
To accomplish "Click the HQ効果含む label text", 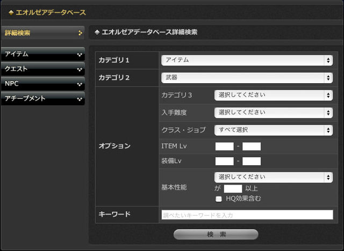I will coord(243,198).
